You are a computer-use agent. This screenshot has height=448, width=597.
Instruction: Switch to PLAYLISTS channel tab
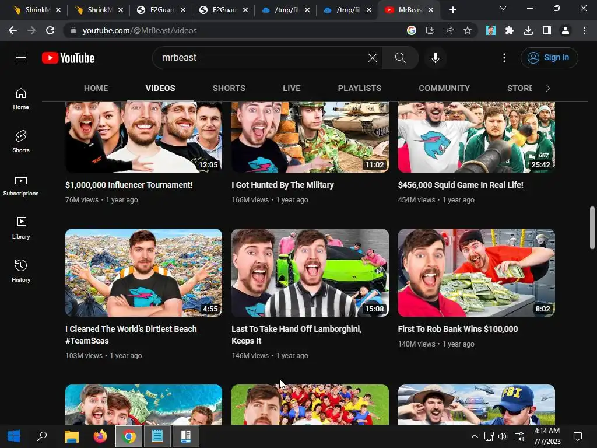point(359,88)
